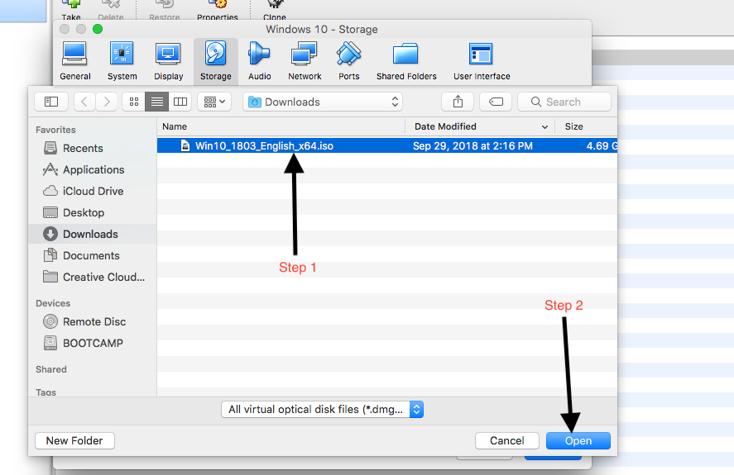The width and height of the screenshot is (734, 475).
Task: Select BOOTCAMP device
Action: (93, 343)
